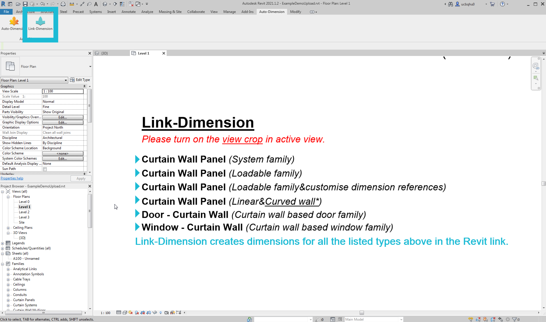The width and height of the screenshot is (546, 322).
Task: Select the Text tool icon
Action: click(96, 4)
